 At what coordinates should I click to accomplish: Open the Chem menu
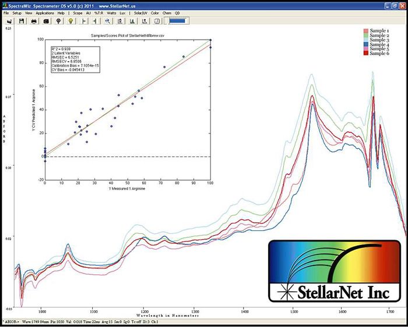coord(167,13)
